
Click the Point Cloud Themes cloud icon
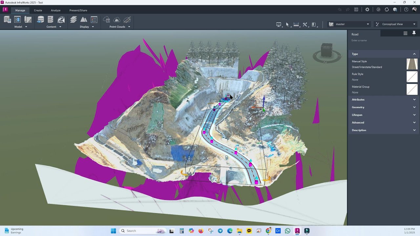[x=106, y=20]
